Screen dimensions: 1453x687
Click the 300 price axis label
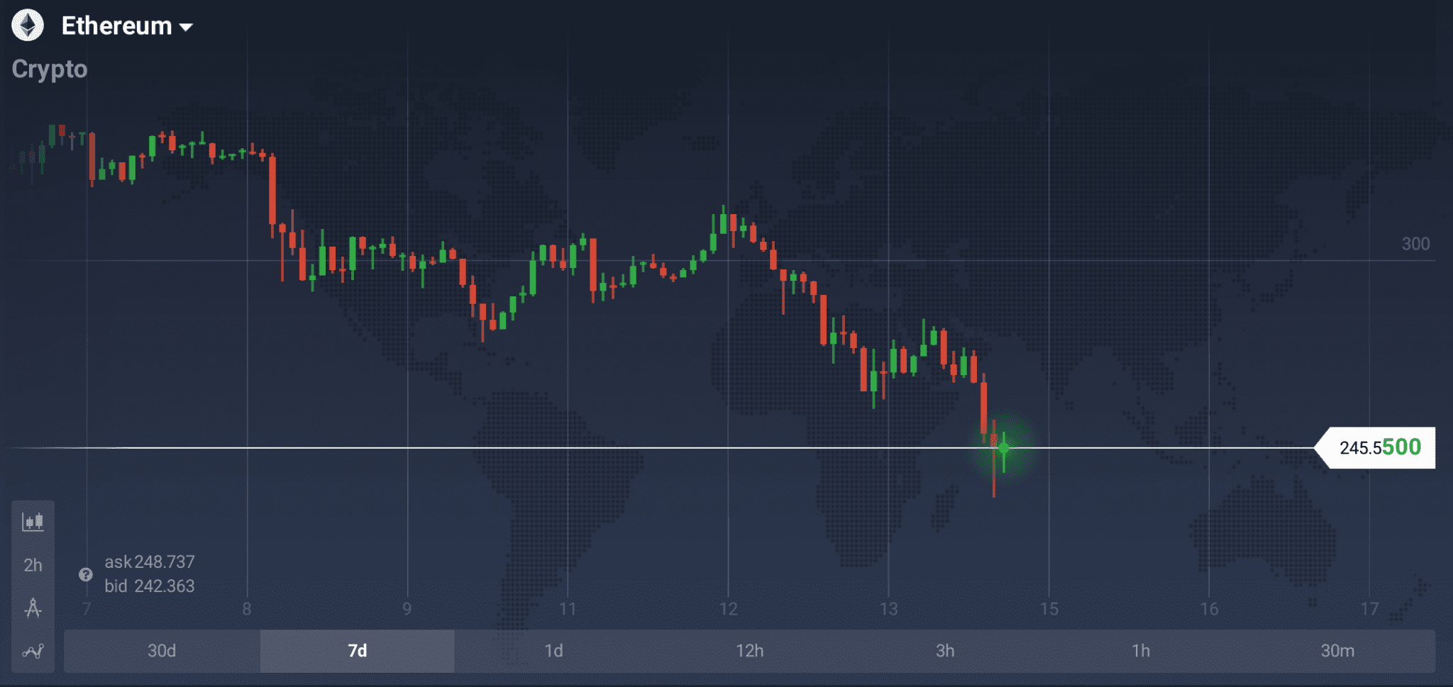pyautogui.click(x=1415, y=244)
